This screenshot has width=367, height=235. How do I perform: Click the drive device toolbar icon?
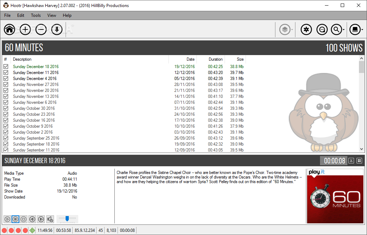355,29
